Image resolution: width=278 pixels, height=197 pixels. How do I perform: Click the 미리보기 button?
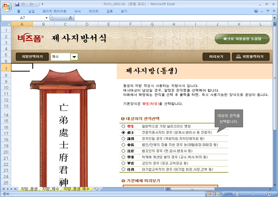pos(216,57)
